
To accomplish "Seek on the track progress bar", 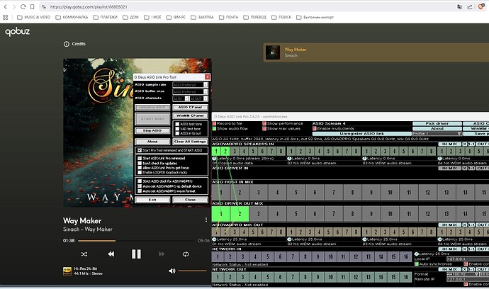I will 136,241.
